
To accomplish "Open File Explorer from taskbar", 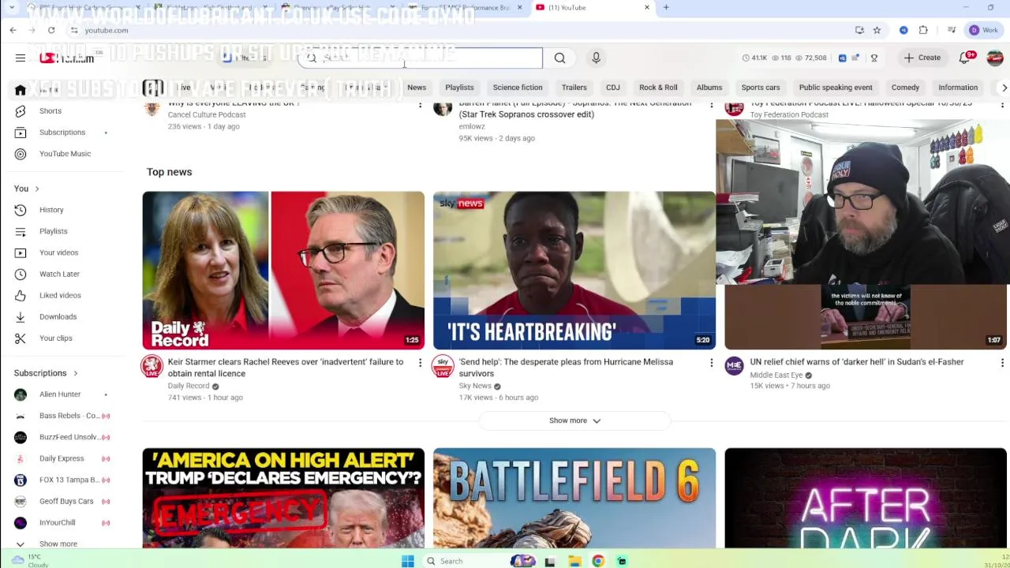I will 574,561.
